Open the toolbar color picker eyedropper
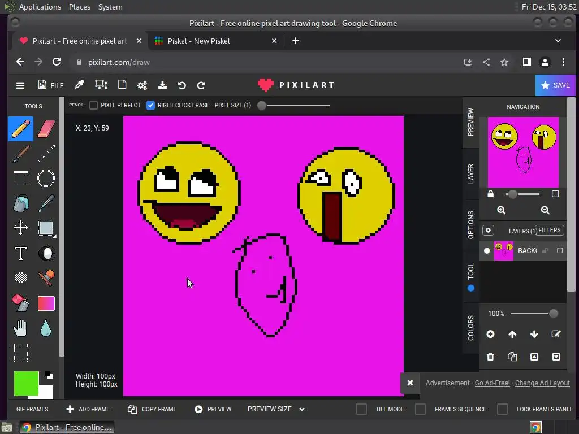 [79, 85]
